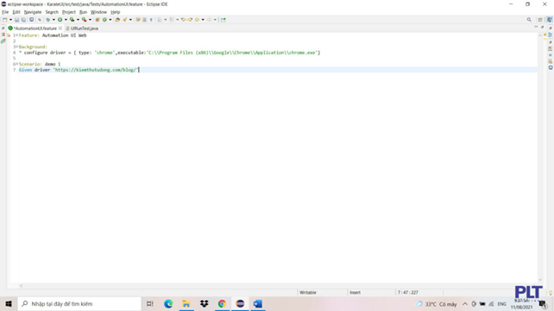Expand the Run button dropdown arrow

(66, 20)
